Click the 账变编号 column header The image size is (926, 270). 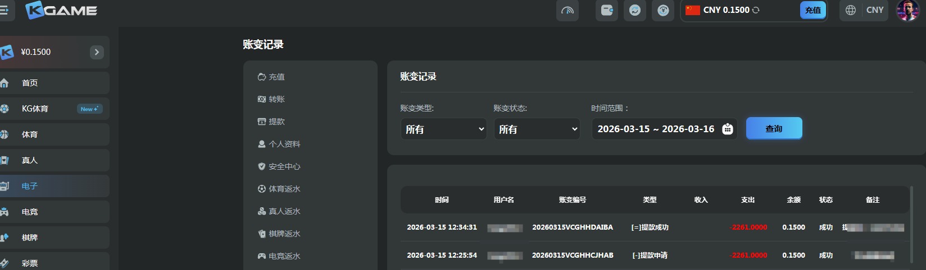[x=573, y=200]
